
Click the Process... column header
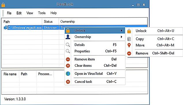click(x=45, y=74)
